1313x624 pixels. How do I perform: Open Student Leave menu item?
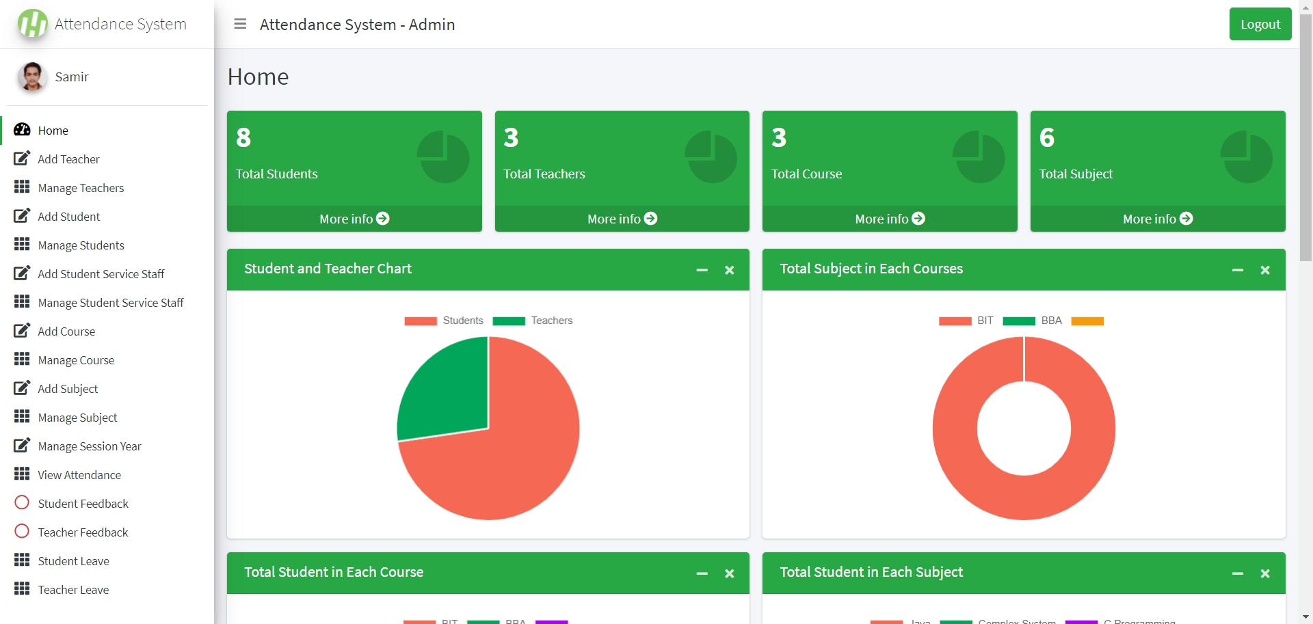pos(107,560)
